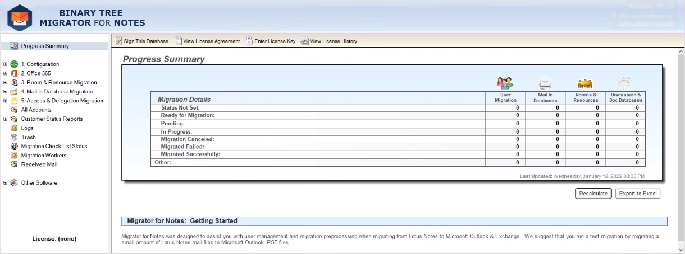Click the Rooms & Resources table icon
Viewport: 685px width, 254px height.
pos(586,84)
